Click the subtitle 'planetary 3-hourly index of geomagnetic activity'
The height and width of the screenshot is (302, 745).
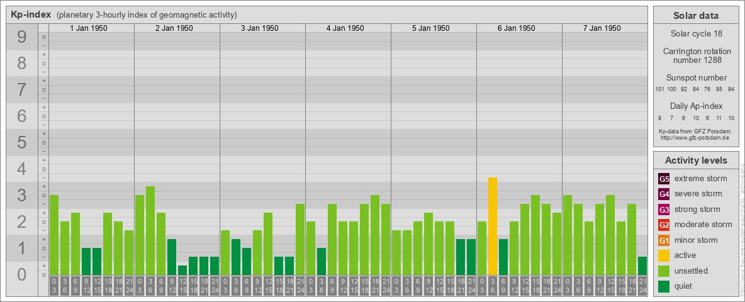[x=147, y=15]
